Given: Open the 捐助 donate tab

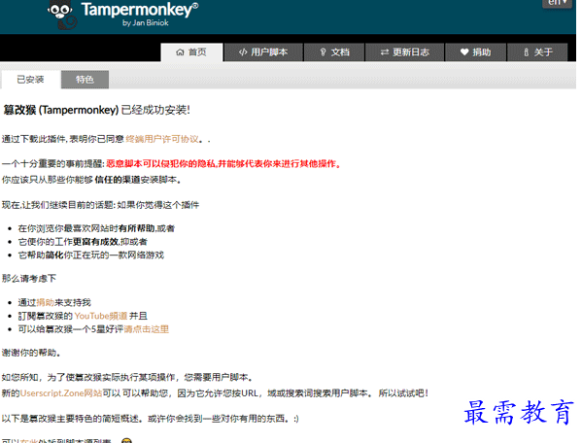Looking at the screenshot, I should (475, 52).
